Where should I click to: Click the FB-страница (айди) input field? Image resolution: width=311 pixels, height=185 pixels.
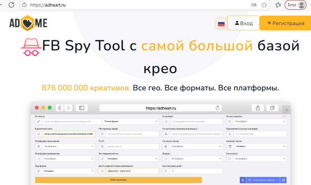(132, 134)
